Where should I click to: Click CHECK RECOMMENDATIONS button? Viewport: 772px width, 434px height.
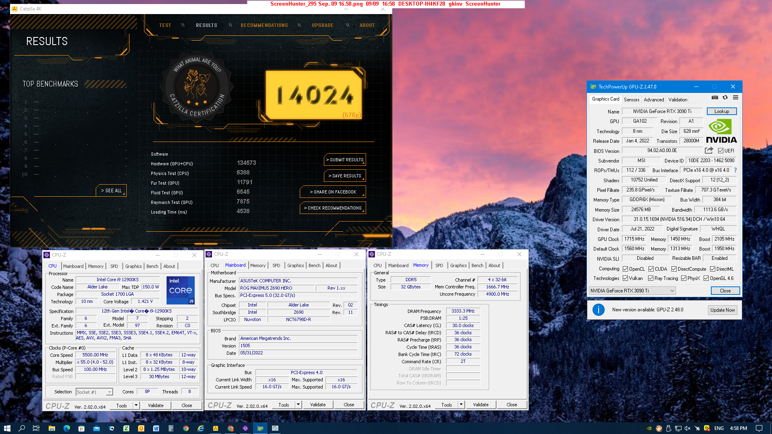333,208
